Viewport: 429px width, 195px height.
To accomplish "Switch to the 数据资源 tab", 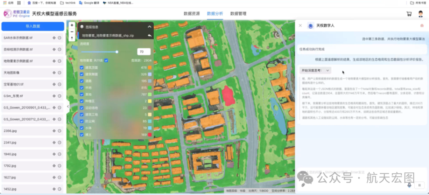I will pyautogui.click(x=191, y=13).
